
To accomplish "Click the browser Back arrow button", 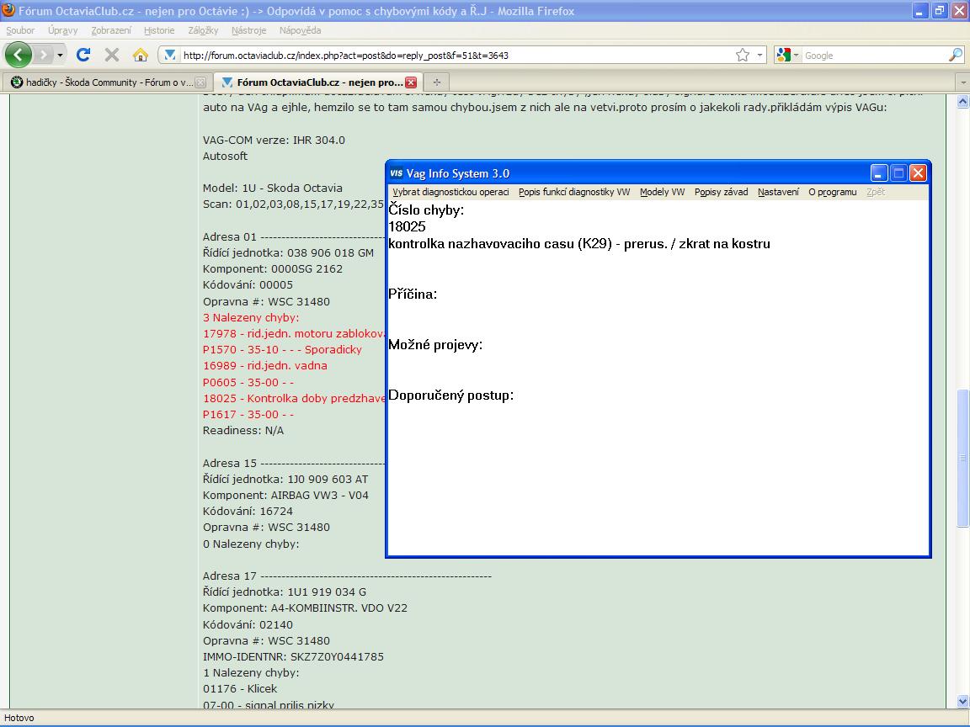I will tap(19, 55).
